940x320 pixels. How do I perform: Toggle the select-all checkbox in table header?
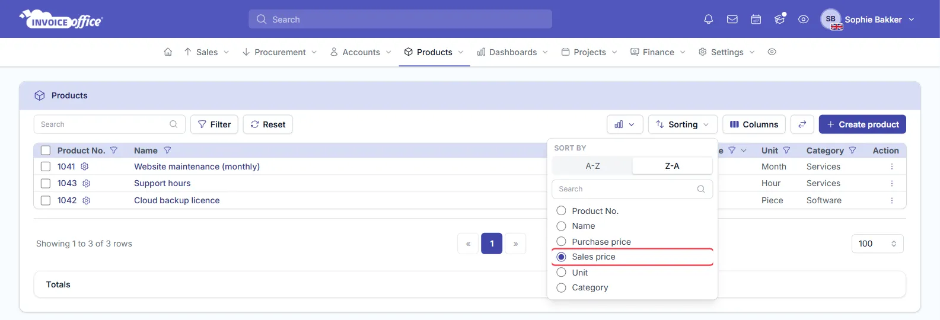[46, 151]
